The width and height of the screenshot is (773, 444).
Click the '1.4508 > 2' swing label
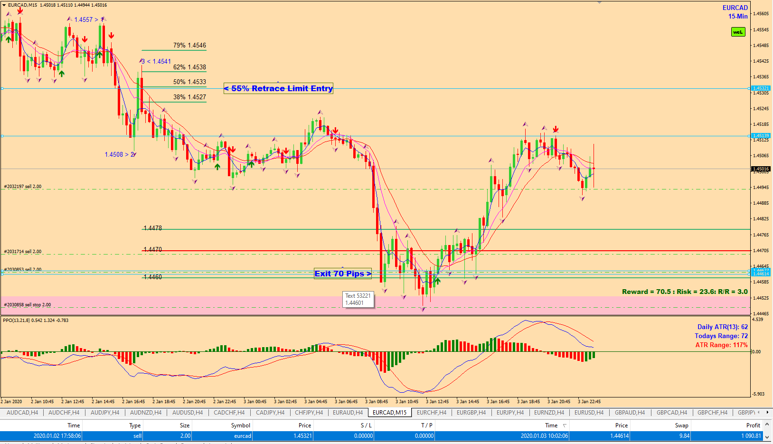pos(120,155)
